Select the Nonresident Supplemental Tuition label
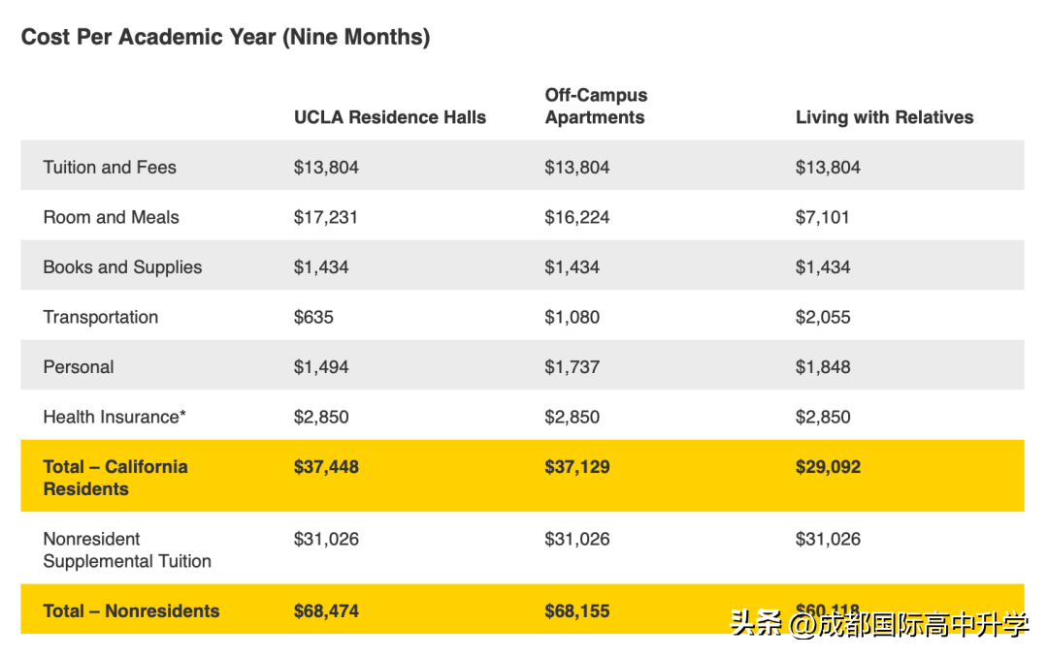Viewport: 1048px width, 656px height. [x=126, y=550]
